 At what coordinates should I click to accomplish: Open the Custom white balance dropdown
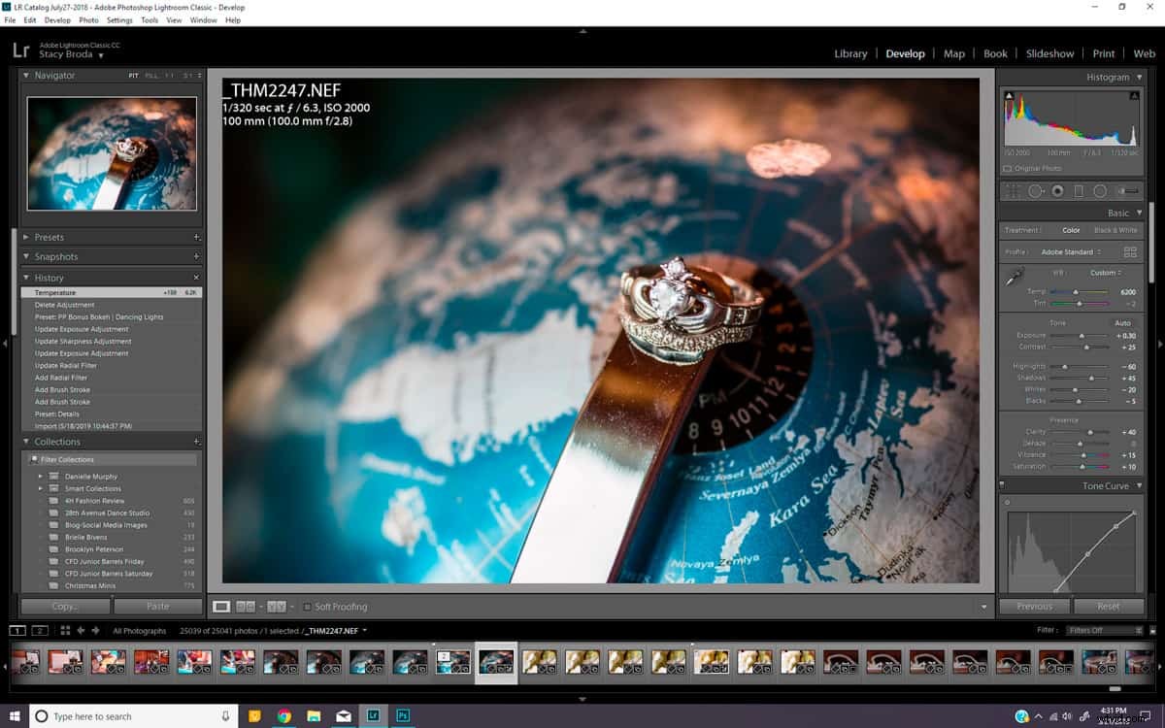(1105, 273)
